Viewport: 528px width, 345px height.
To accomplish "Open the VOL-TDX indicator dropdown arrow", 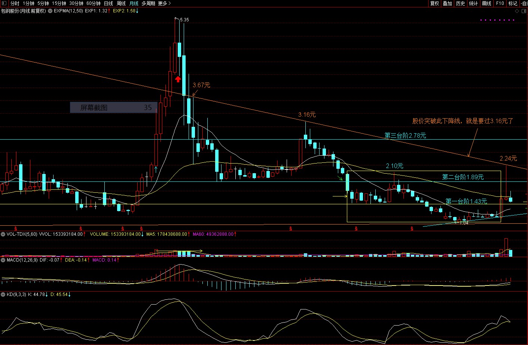I will [3, 234].
